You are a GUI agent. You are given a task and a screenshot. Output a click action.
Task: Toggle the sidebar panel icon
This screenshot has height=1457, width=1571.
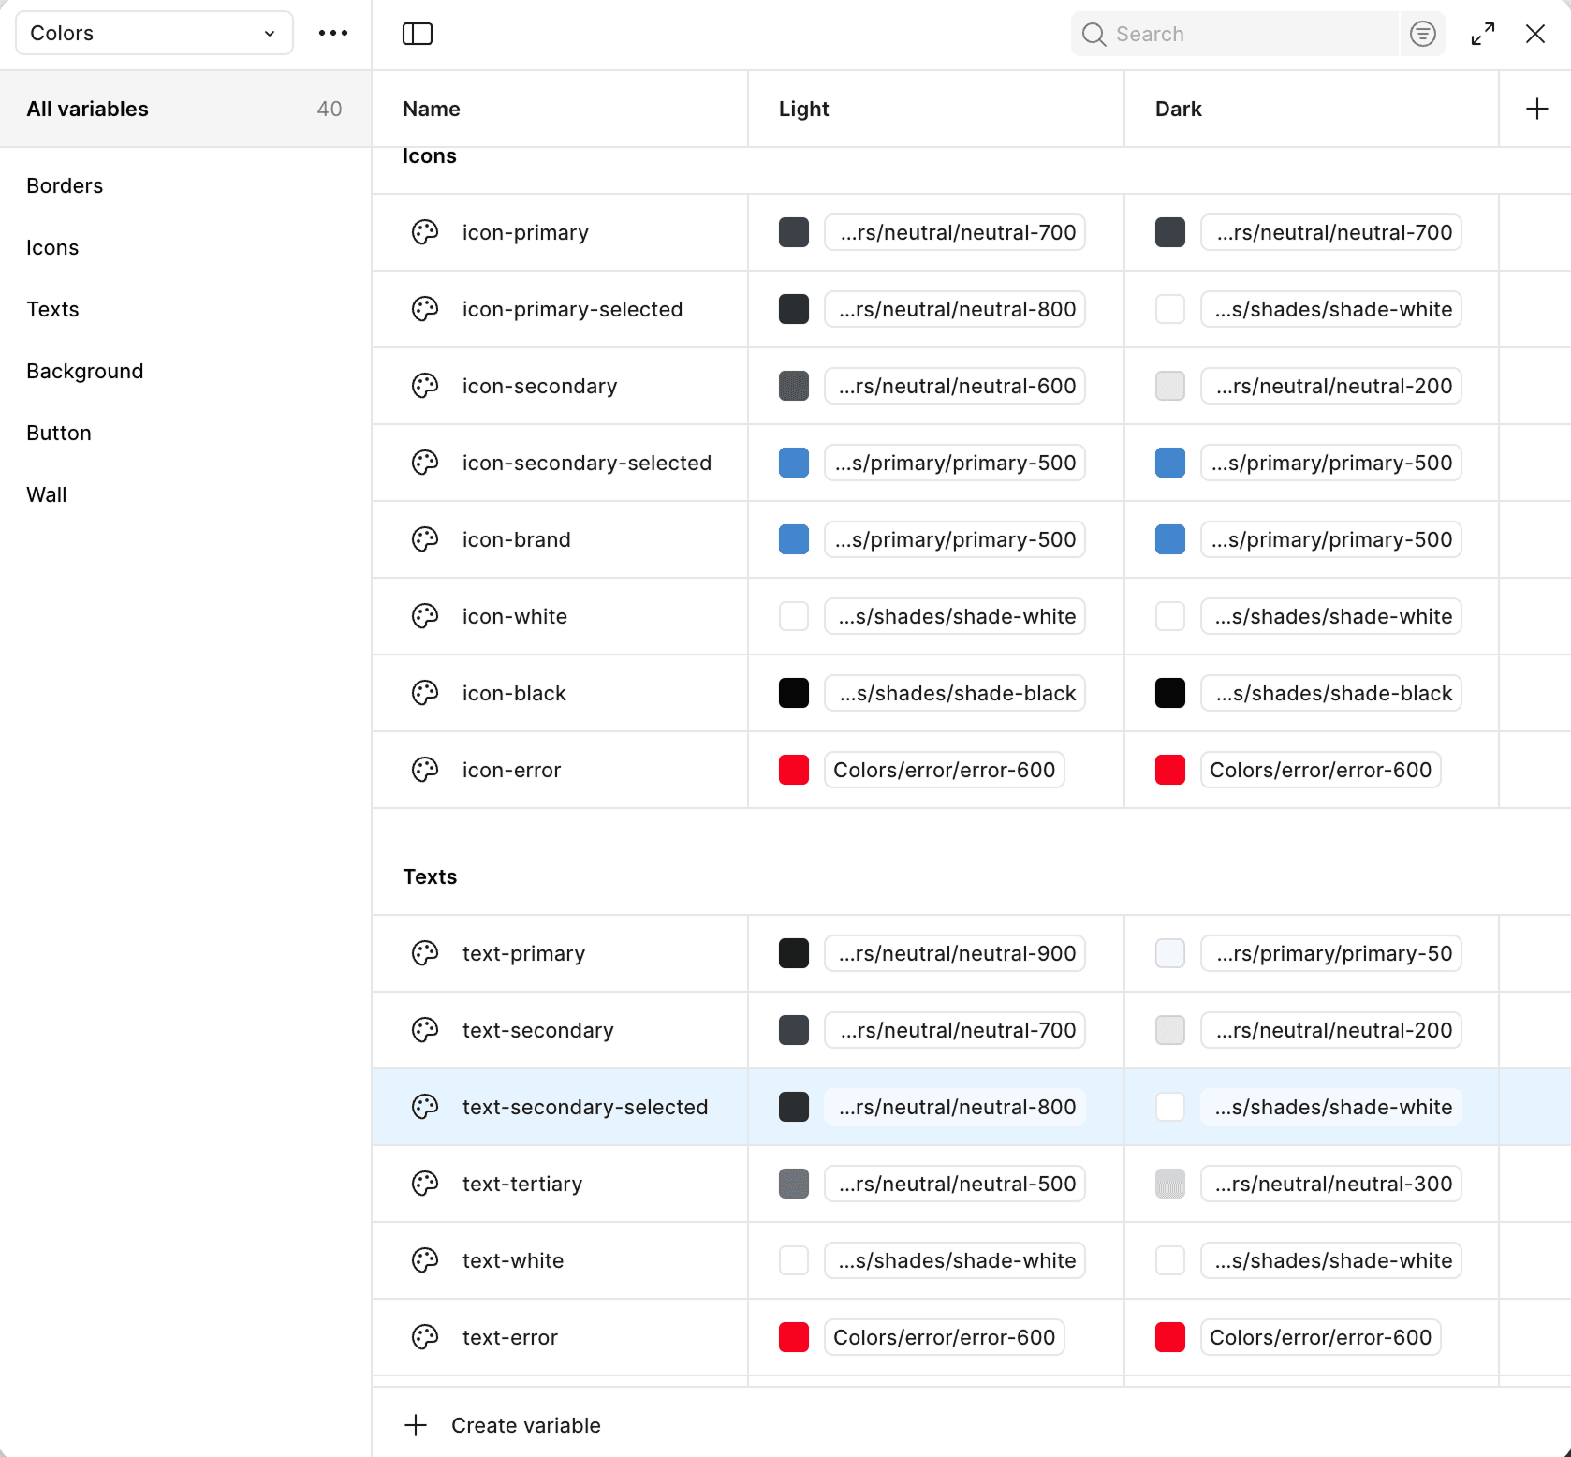[417, 34]
